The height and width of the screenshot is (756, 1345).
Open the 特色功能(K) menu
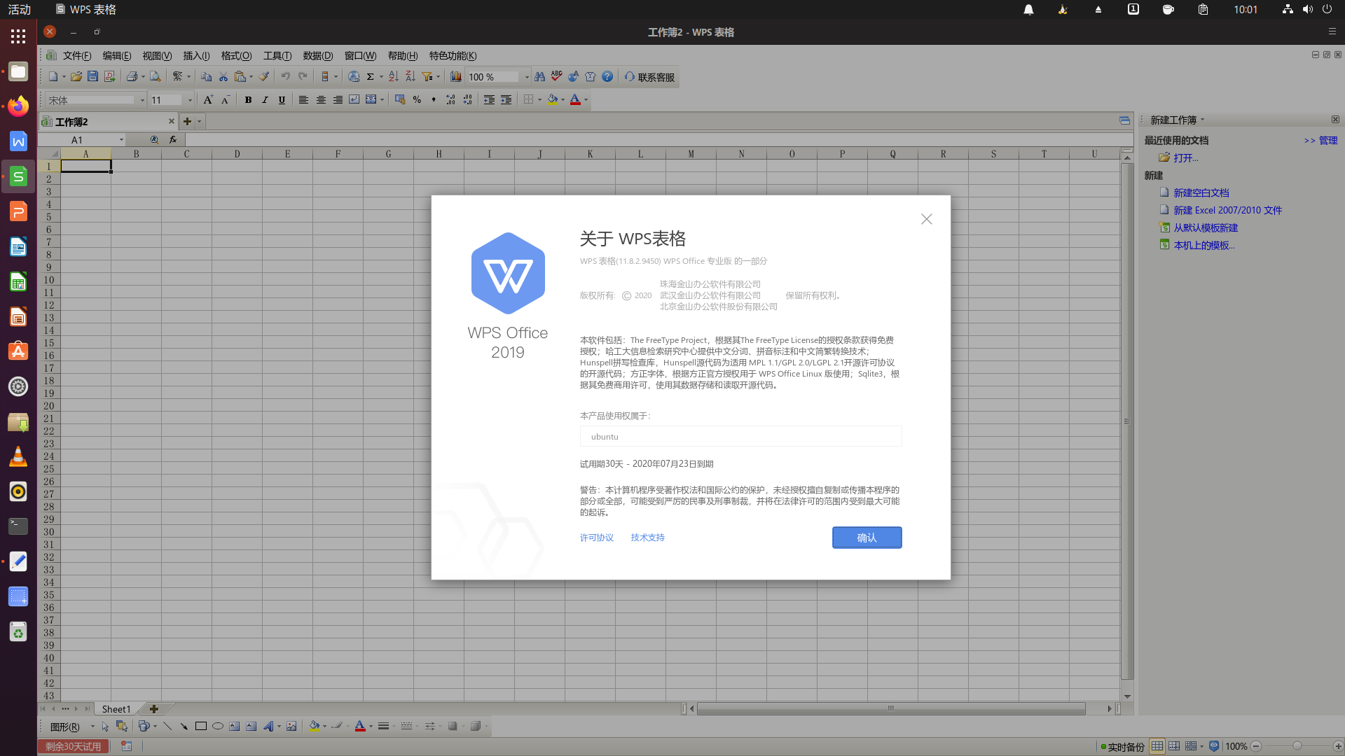pyautogui.click(x=453, y=56)
